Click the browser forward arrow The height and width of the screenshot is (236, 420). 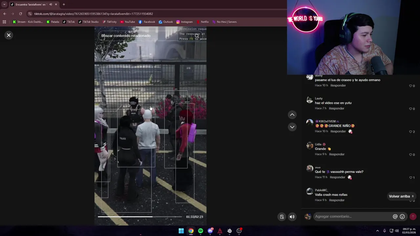click(x=12, y=14)
